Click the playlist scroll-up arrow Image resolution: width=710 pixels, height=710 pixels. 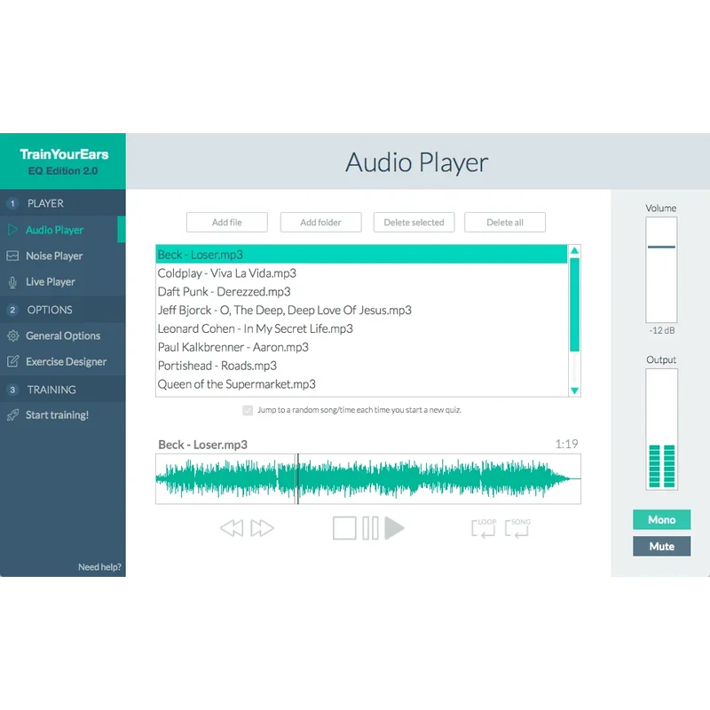point(574,250)
